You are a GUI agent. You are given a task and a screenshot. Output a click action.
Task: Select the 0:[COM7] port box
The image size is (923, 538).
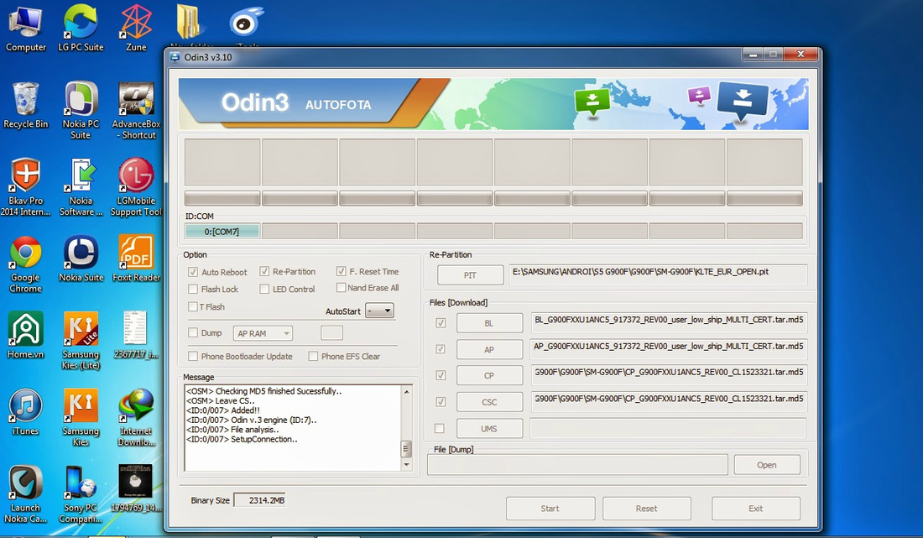(x=222, y=229)
